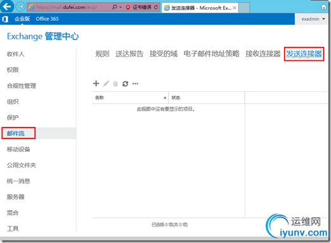Image resolution: width=331 pixels, height=243 pixels.
Task: Open 工具 in the left navigation
Action: (x=13, y=228)
